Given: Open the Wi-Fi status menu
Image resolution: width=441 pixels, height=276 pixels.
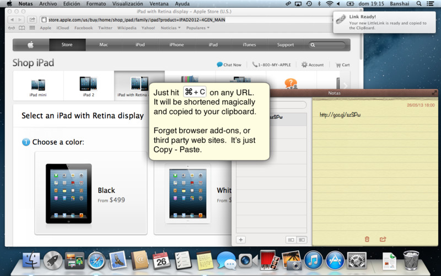Looking at the screenshot, I should tap(329, 4).
